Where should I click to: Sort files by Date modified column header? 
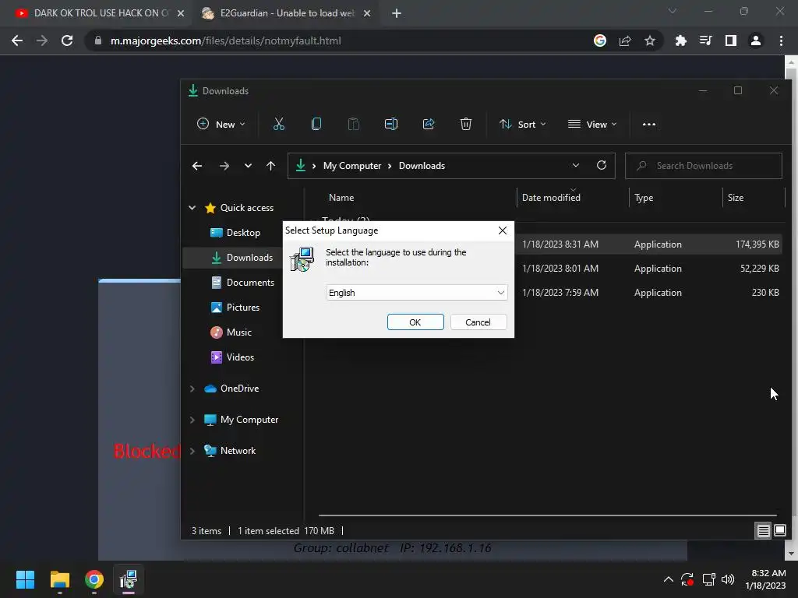[x=551, y=198]
